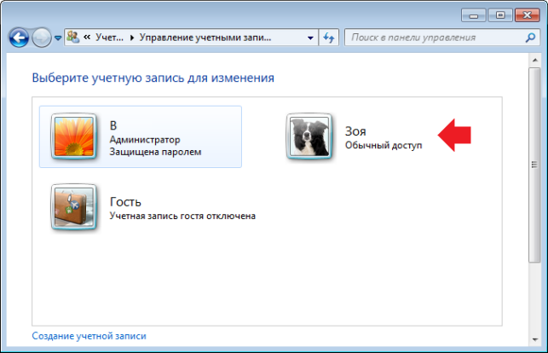The height and width of the screenshot is (353, 548).
Task: Click the magnifier search icon
Action: (x=530, y=38)
